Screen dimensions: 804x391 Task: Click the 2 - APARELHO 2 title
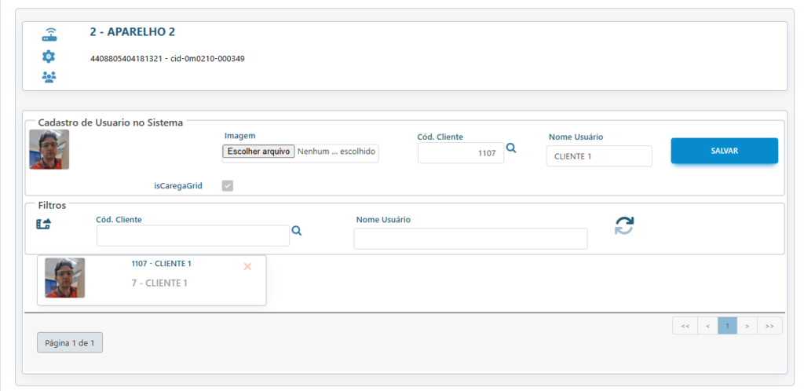tap(132, 31)
